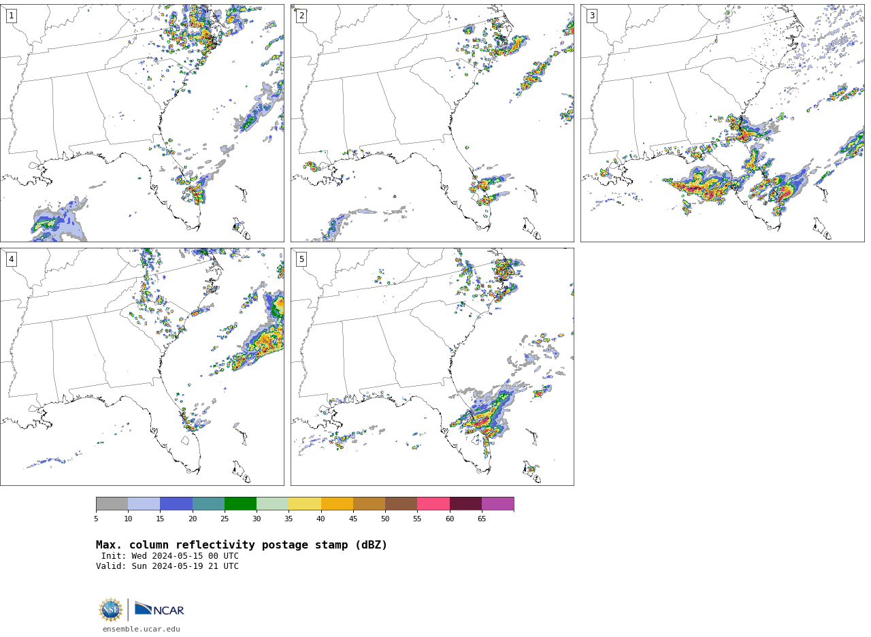The width and height of the screenshot is (871, 637).
Task: Click the orange 40-45 dBZ swatch
Action: pos(337,504)
